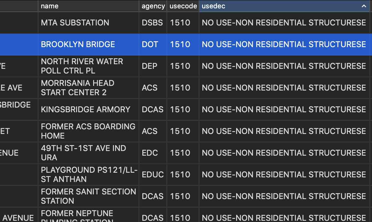Select the MTA SUBSTATION row

(75, 22)
